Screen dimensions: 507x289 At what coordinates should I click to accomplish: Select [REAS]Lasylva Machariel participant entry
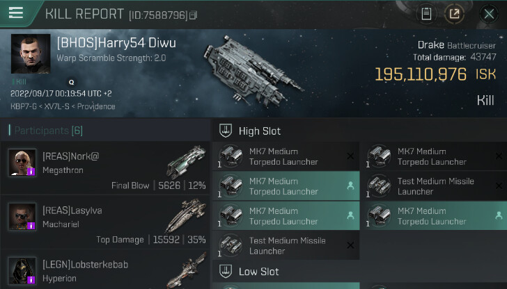105,222
